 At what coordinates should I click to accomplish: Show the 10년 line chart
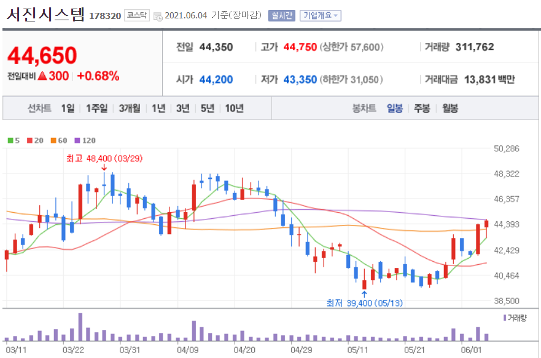pos(235,108)
